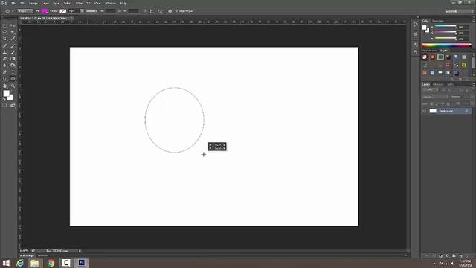Open the Window menu

111,3
